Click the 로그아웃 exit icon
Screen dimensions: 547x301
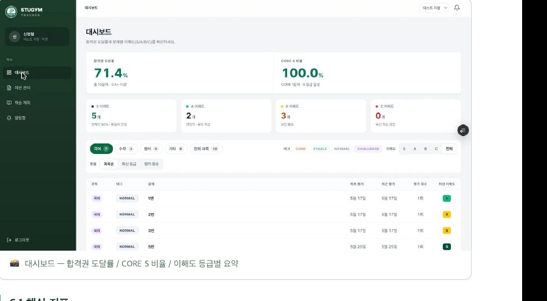(x=9, y=240)
